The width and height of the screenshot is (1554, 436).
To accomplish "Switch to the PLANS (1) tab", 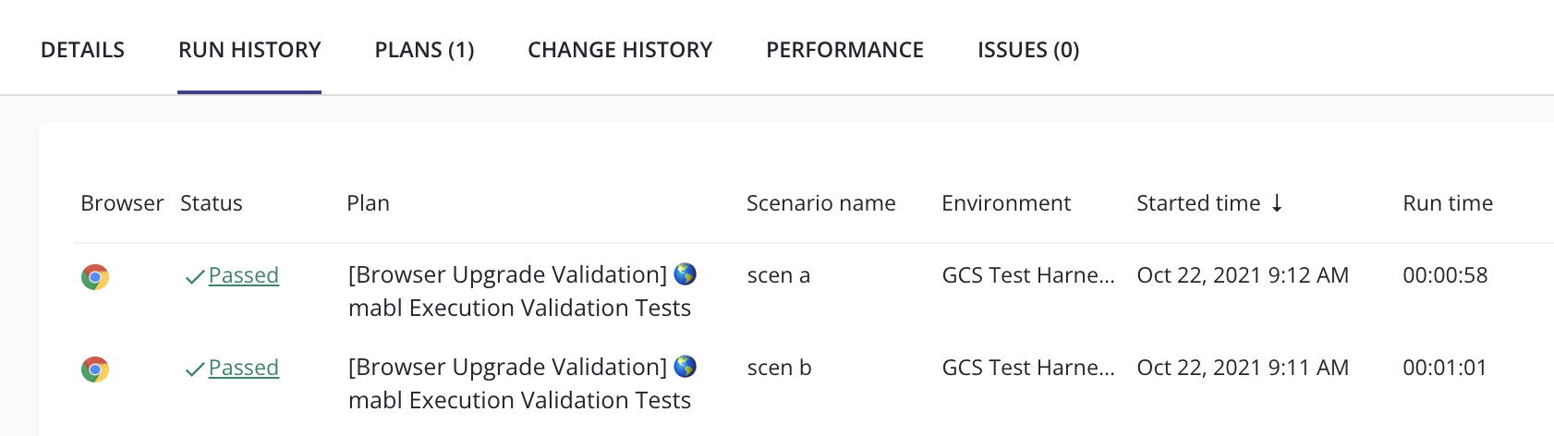I will pos(424,50).
